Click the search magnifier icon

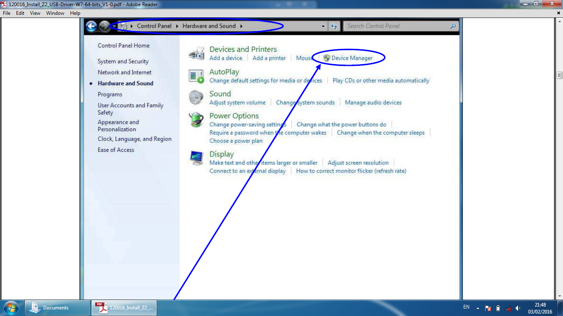point(453,26)
